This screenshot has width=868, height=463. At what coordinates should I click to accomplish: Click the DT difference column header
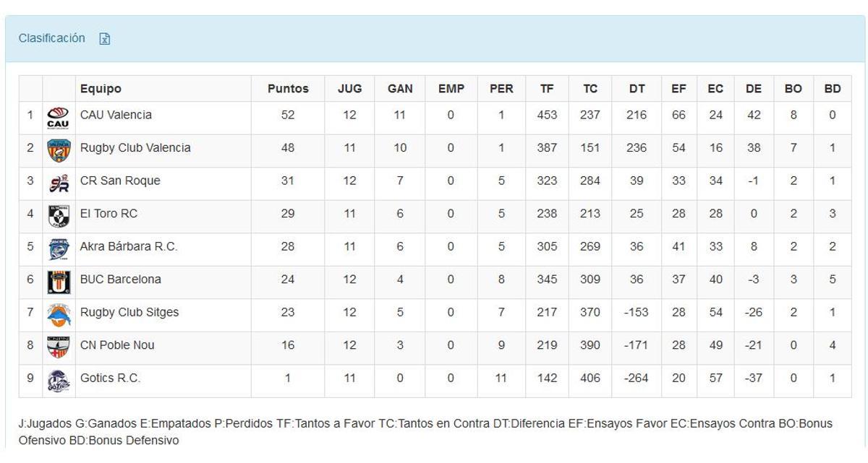coord(637,88)
